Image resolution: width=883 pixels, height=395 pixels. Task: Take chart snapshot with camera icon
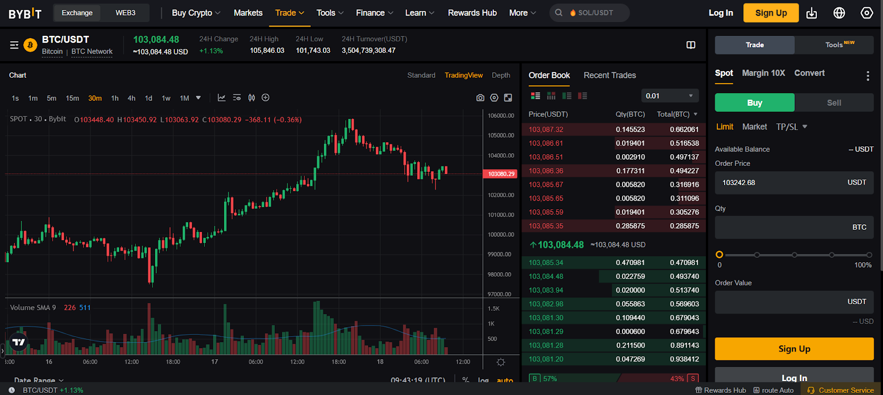coord(480,98)
